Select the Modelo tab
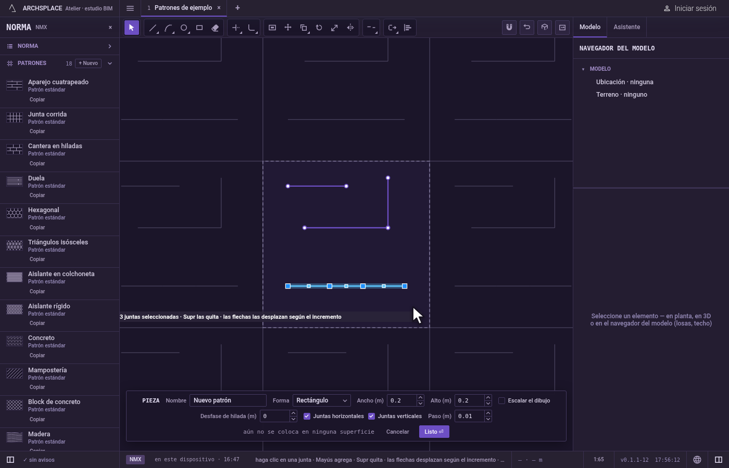Viewport: 729px width, 468px height. 590,27
